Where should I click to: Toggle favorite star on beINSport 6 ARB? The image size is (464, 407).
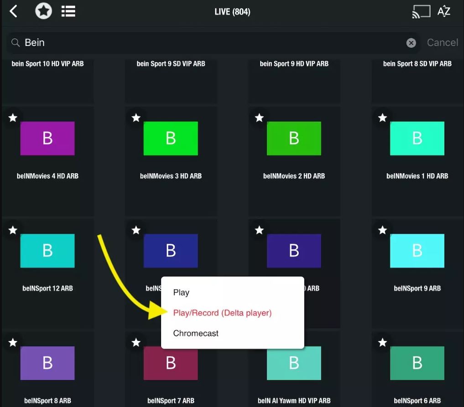tap(382, 342)
